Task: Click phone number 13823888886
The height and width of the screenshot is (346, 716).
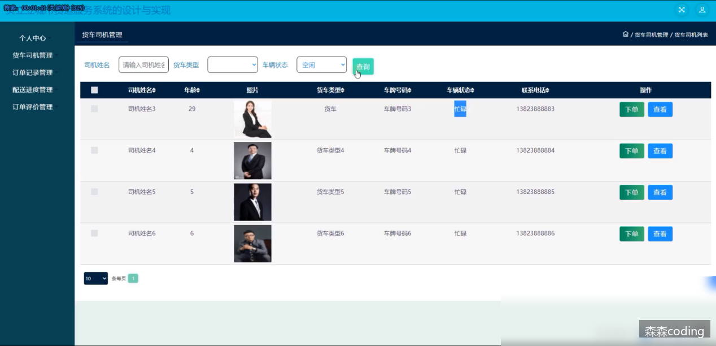Action: [535, 233]
